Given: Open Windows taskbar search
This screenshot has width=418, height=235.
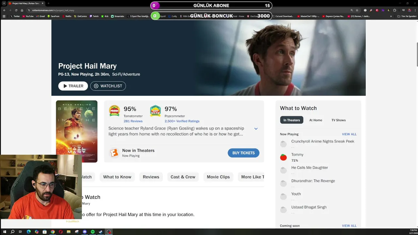Looking at the screenshot, I should (x=12, y=232).
